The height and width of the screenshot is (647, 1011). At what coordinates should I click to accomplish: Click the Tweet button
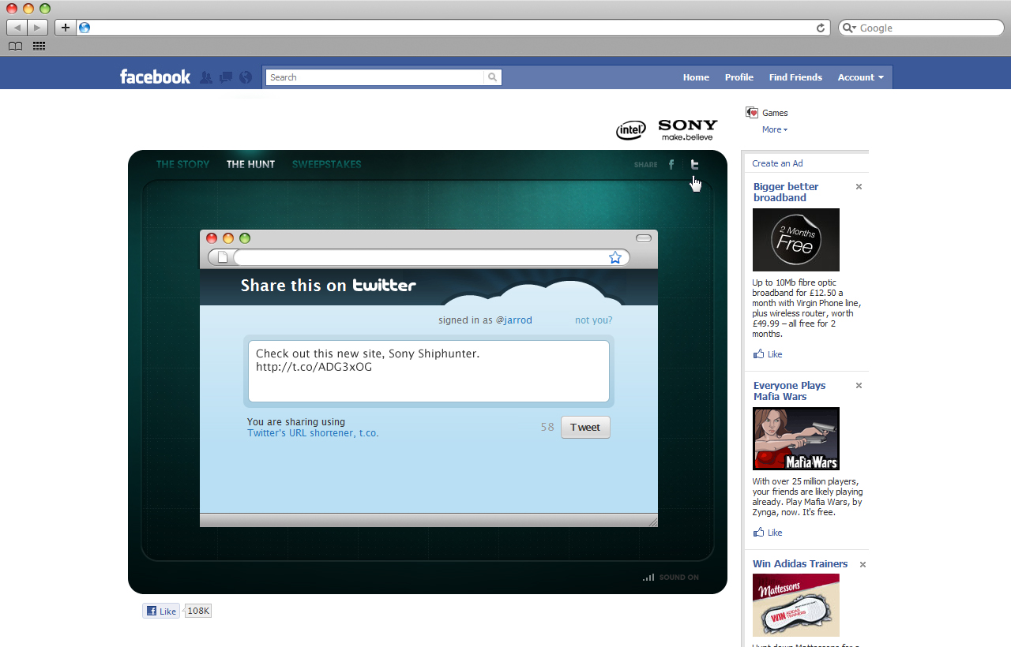pos(585,427)
